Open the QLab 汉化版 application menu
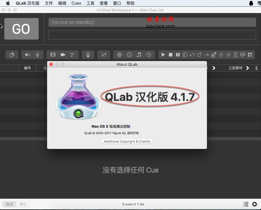This screenshot has width=261, height=210. pyautogui.click(x=27, y=3)
